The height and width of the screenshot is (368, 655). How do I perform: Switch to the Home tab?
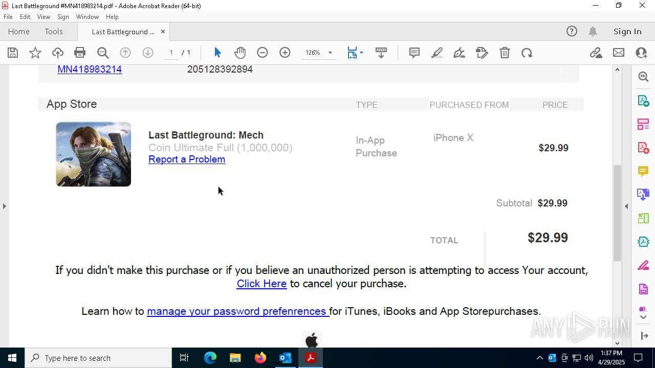click(x=19, y=32)
